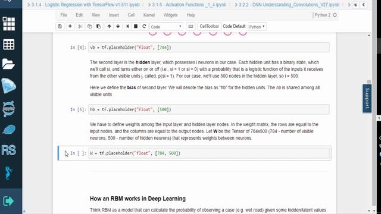Cut the selected cell with the scissors icon
Screen dimensions: 381x214
point(80,26)
